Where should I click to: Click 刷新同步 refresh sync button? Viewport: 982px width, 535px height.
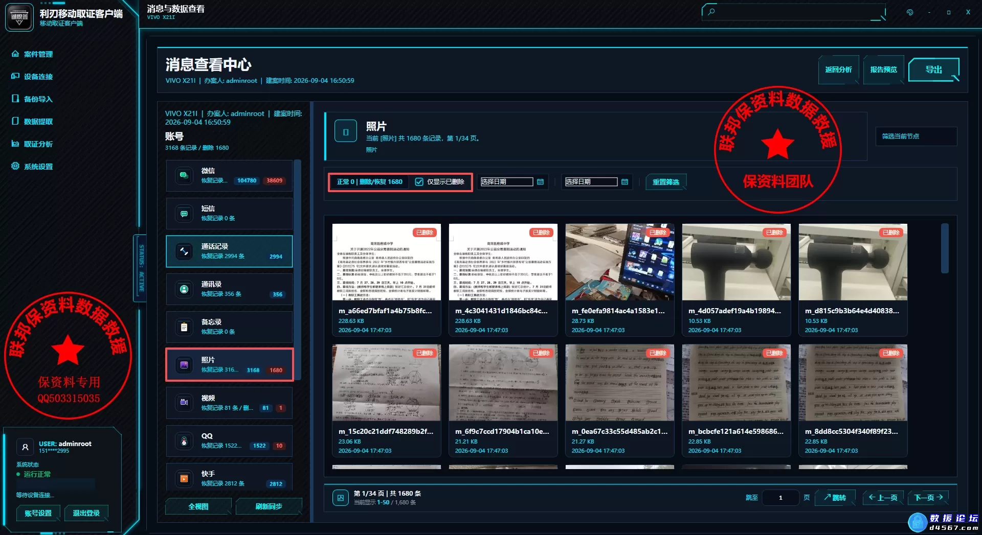(269, 506)
